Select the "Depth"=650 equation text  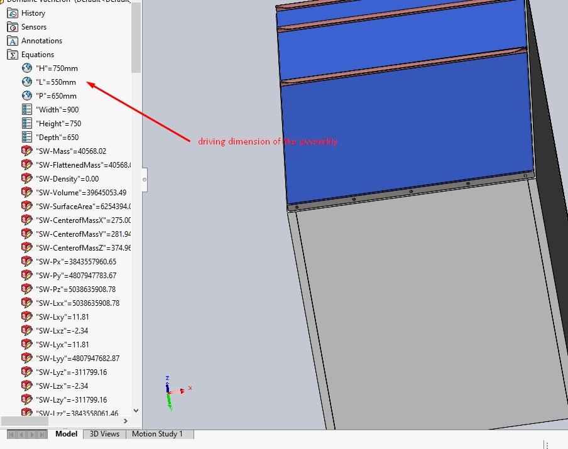pos(57,138)
